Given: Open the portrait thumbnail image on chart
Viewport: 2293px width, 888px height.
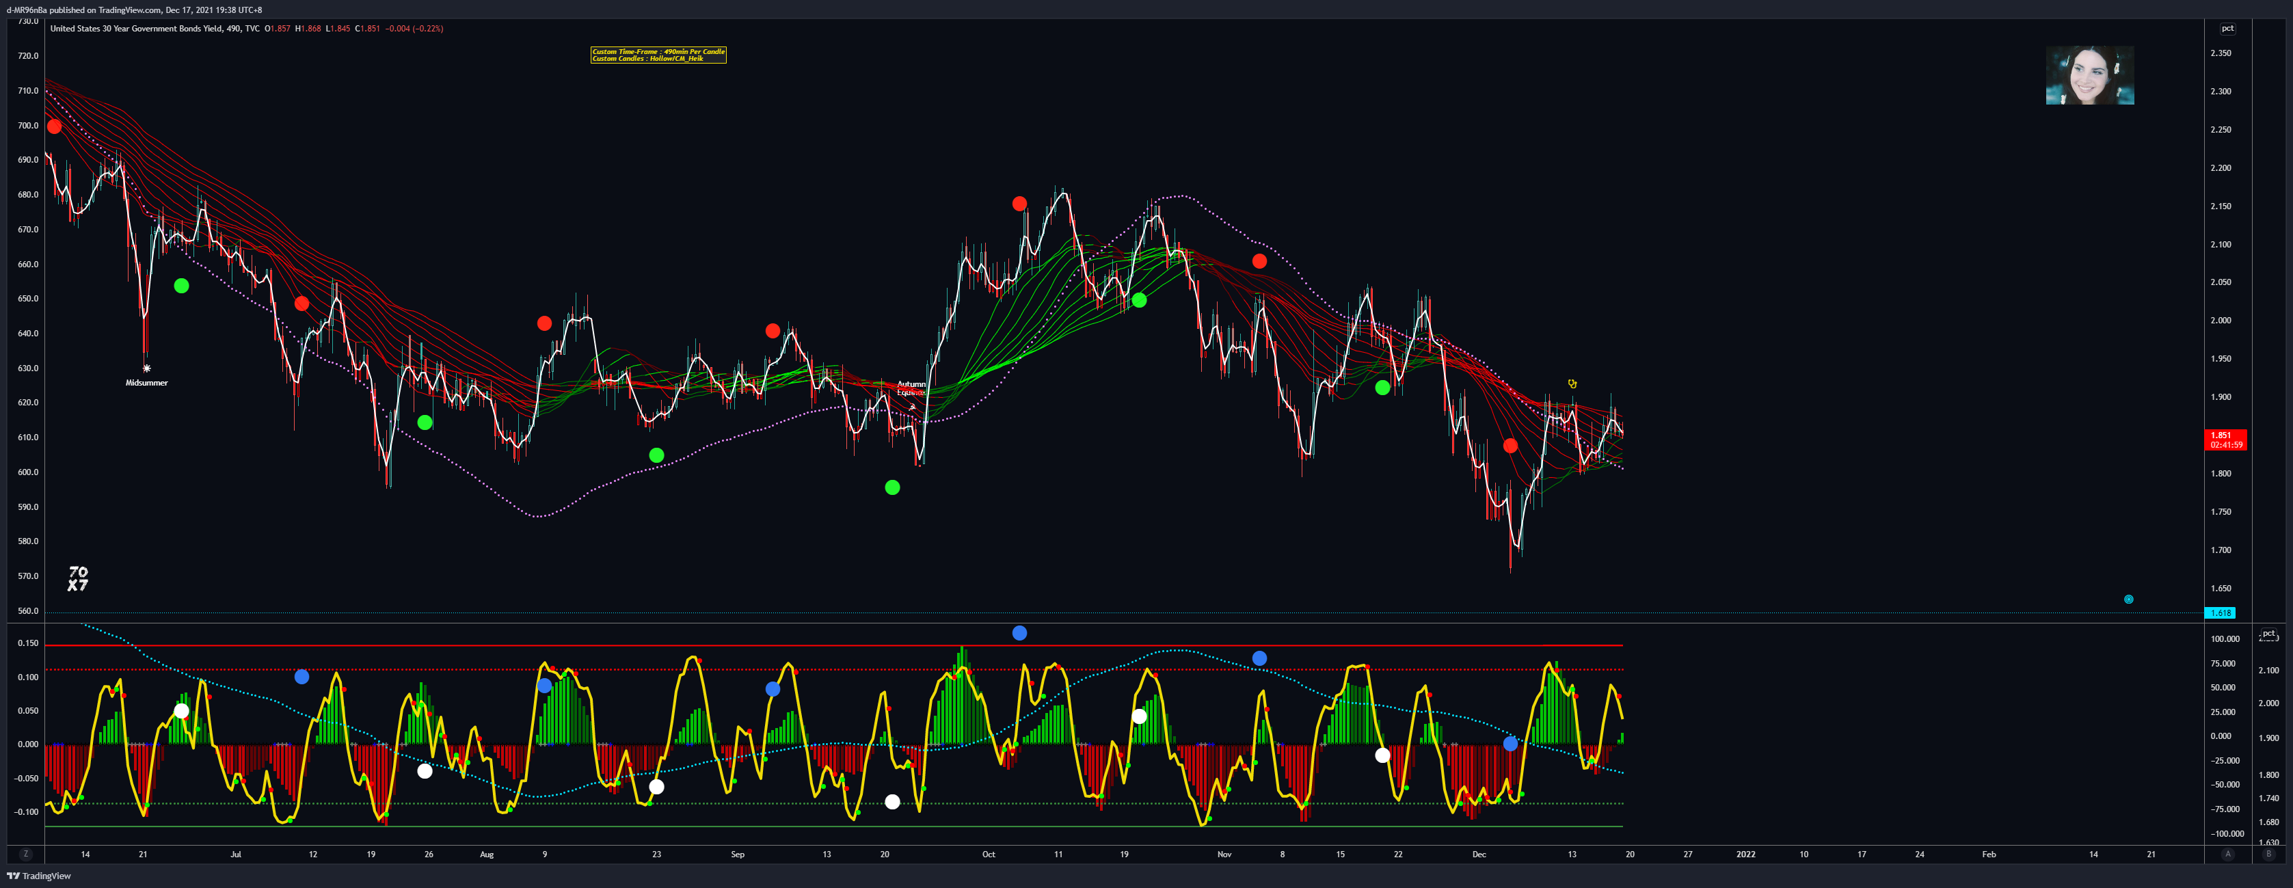Looking at the screenshot, I should pos(2089,76).
